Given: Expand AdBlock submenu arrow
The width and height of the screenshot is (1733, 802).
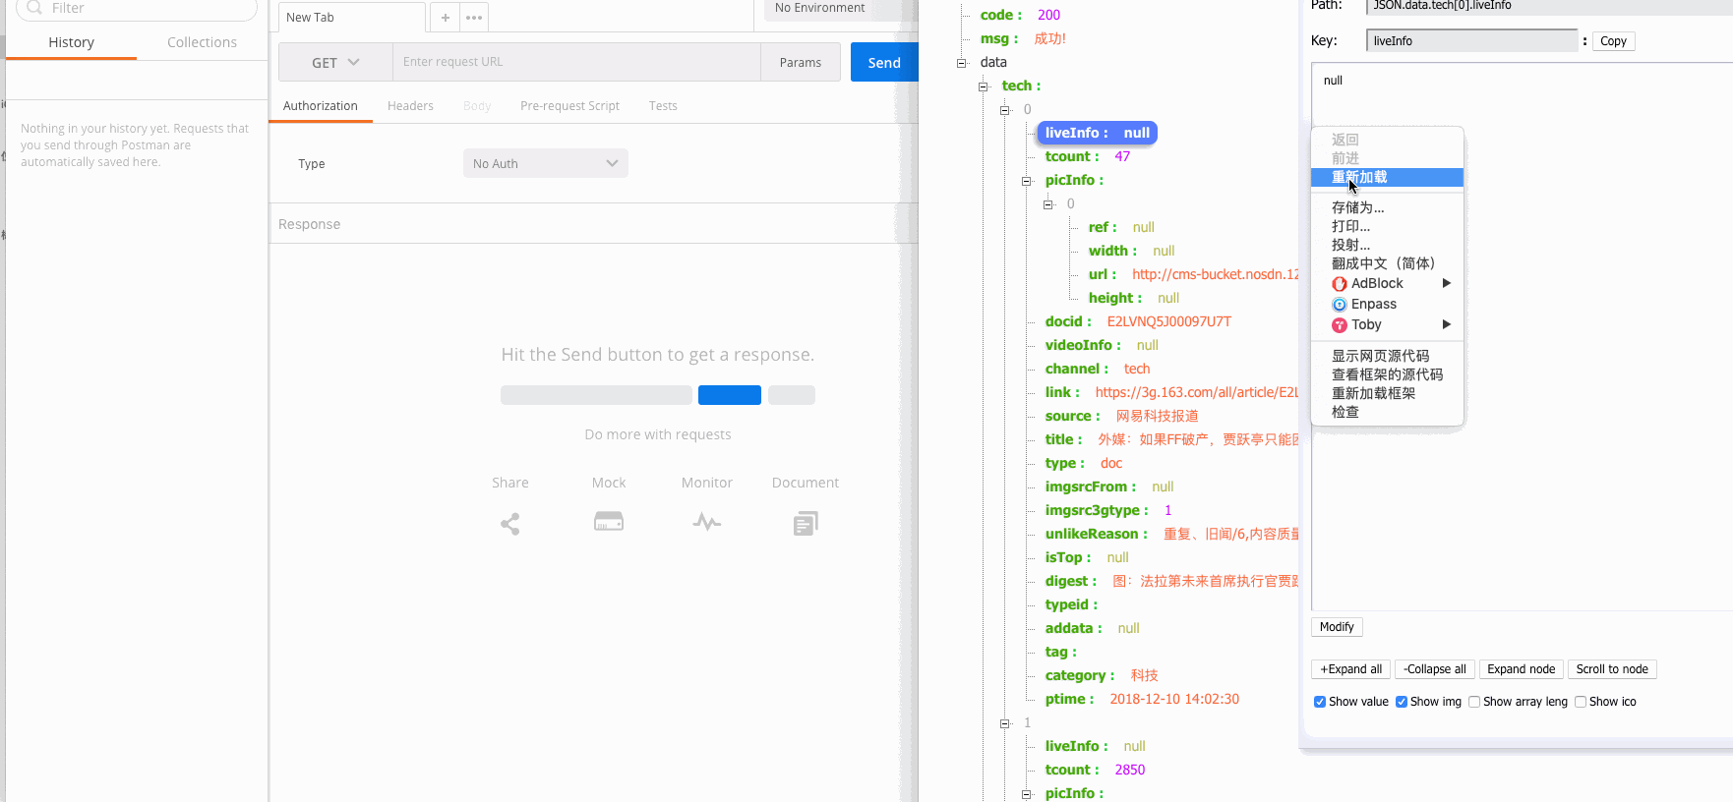Looking at the screenshot, I should tap(1447, 283).
